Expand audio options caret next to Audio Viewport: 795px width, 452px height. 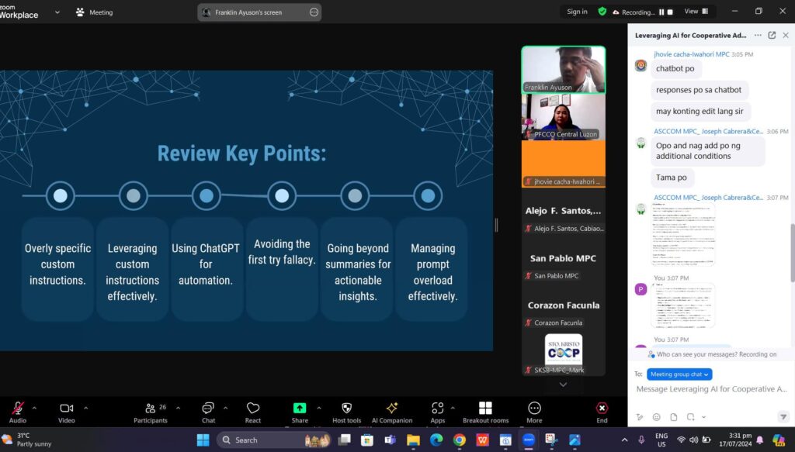point(34,408)
